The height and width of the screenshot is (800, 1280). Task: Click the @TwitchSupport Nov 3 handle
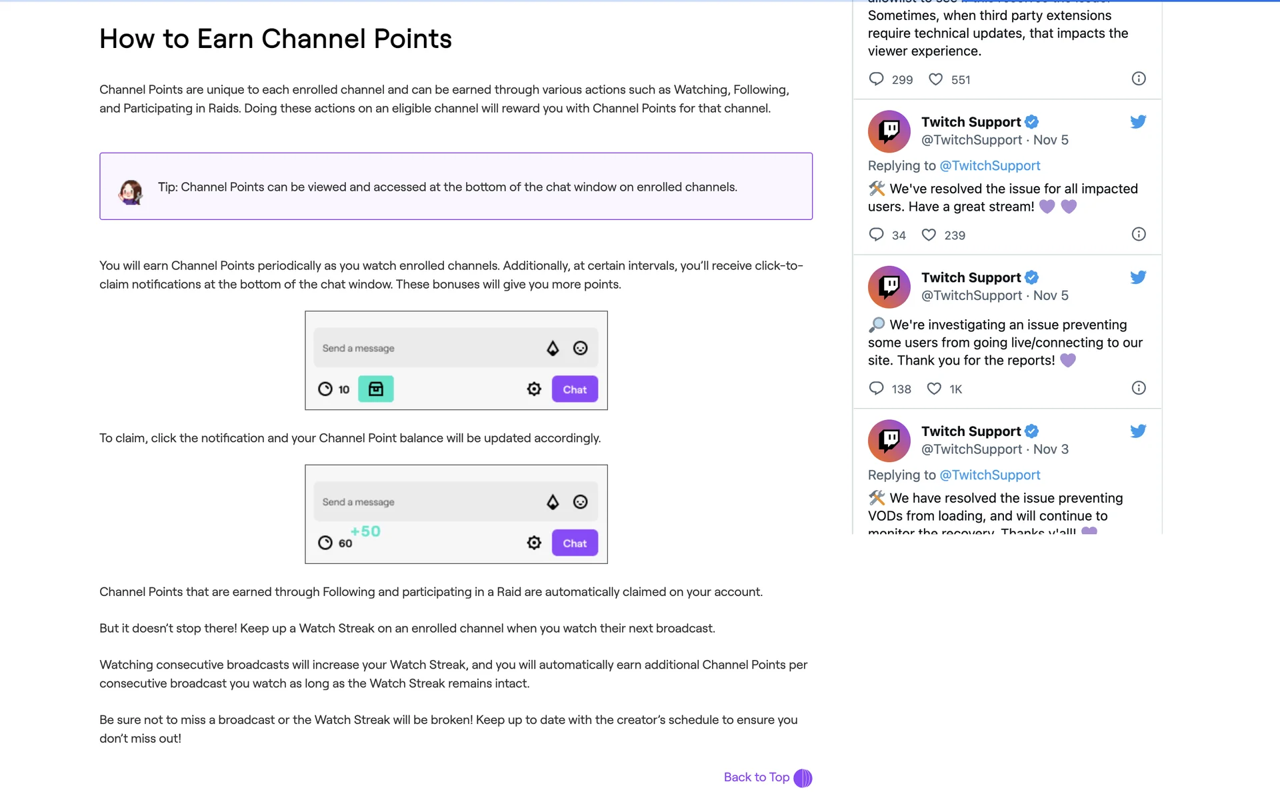coord(971,449)
